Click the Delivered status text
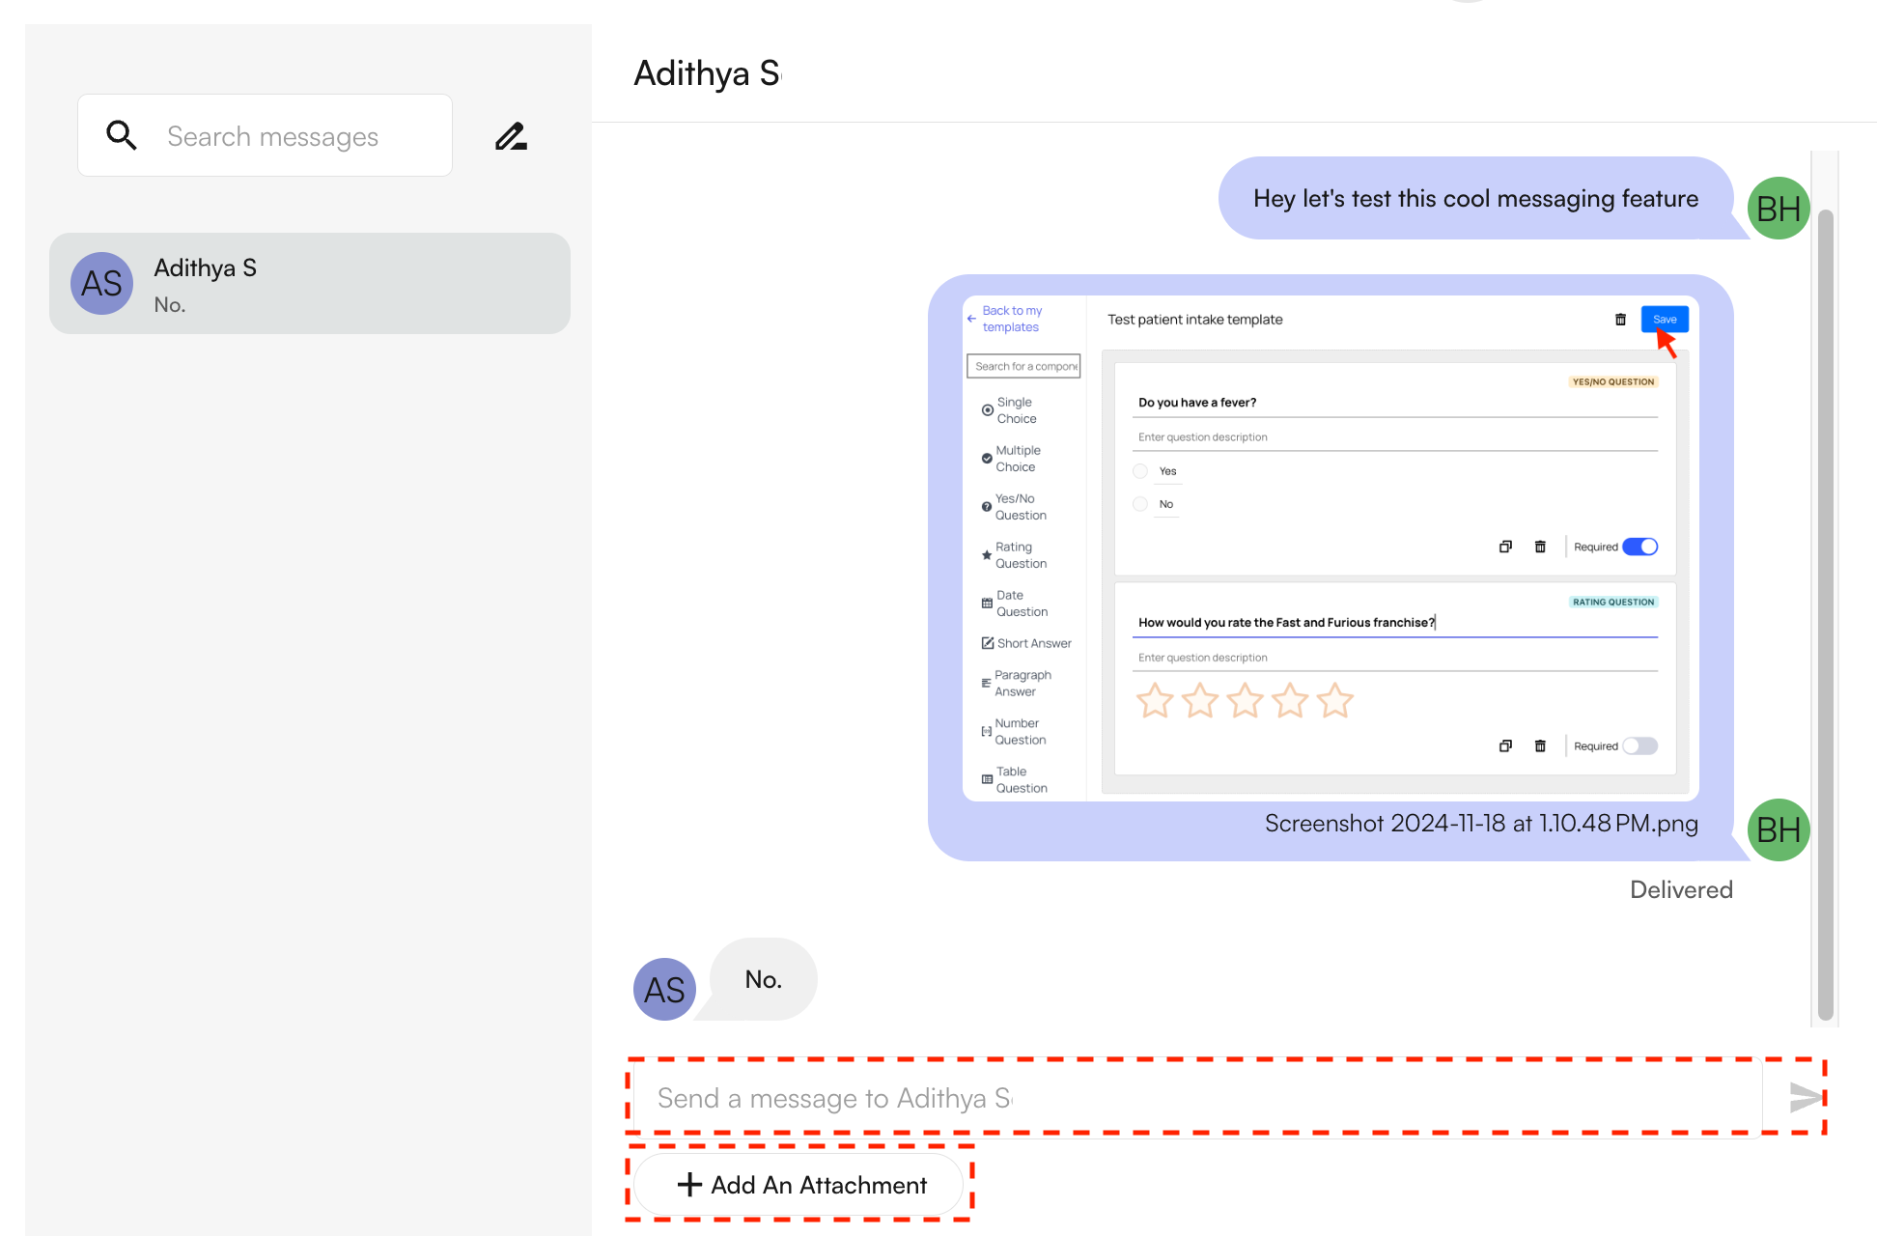This screenshot has height=1236, width=1877. 1681,890
